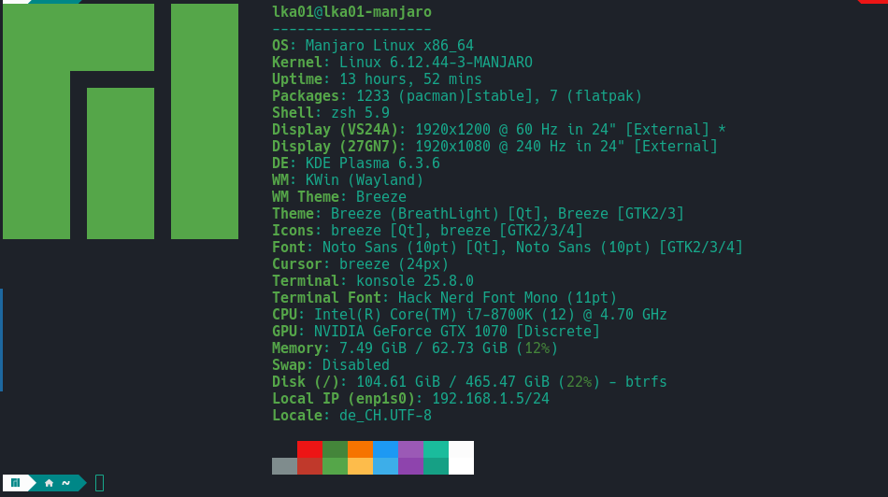This screenshot has height=497, width=888.
Task: Click the gray color swatch
Action: [x=284, y=466]
